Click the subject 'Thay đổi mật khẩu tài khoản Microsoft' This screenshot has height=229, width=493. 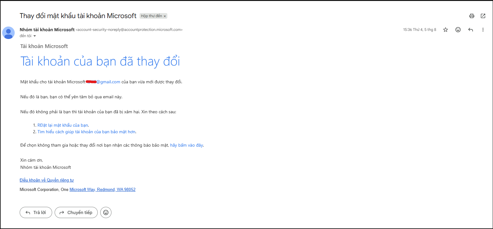[x=78, y=16]
